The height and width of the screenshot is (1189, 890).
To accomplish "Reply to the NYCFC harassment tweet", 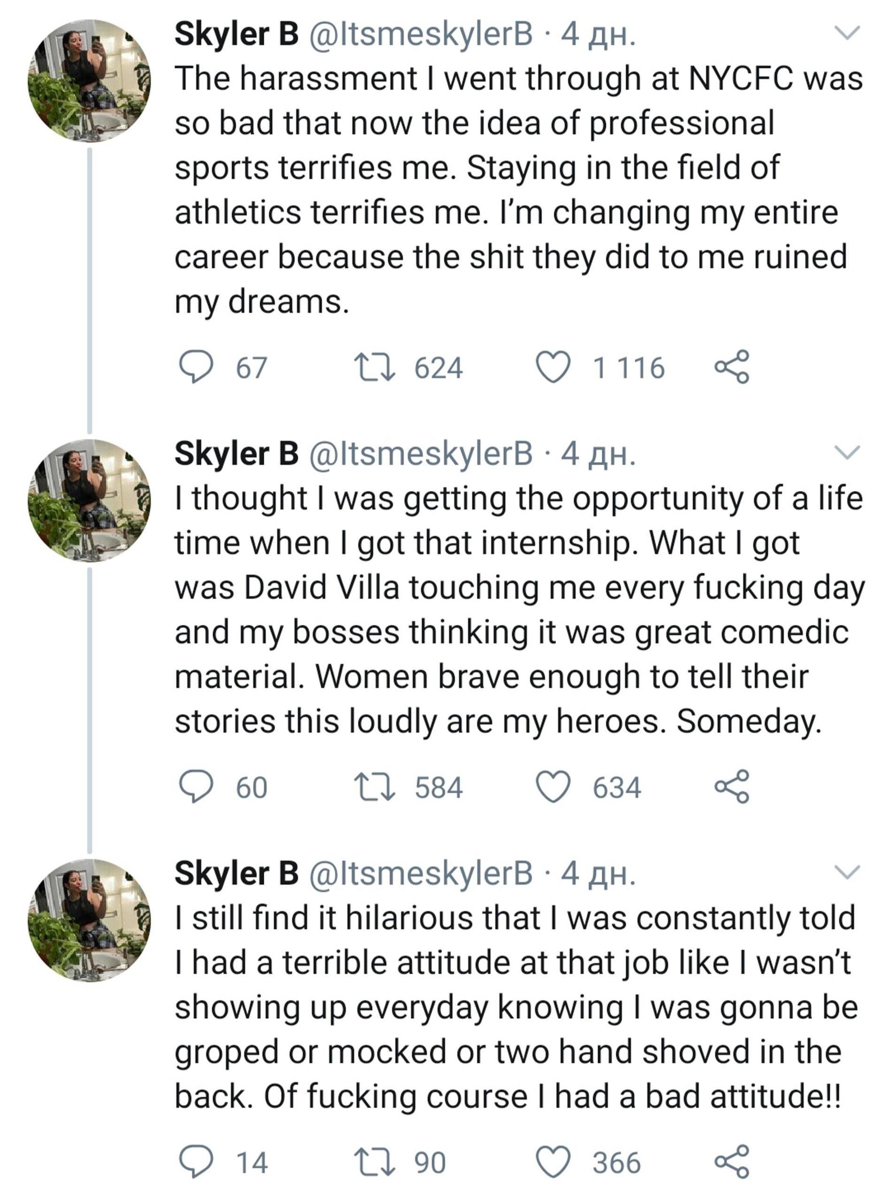I will tap(195, 367).
